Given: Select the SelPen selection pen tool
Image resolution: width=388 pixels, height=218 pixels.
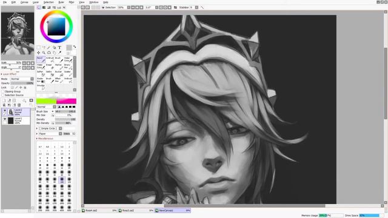Looking at the screenshot, I should [x=41, y=73].
